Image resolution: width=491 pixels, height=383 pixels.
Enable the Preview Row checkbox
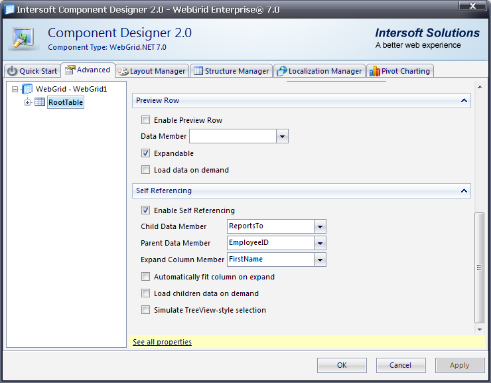click(146, 121)
